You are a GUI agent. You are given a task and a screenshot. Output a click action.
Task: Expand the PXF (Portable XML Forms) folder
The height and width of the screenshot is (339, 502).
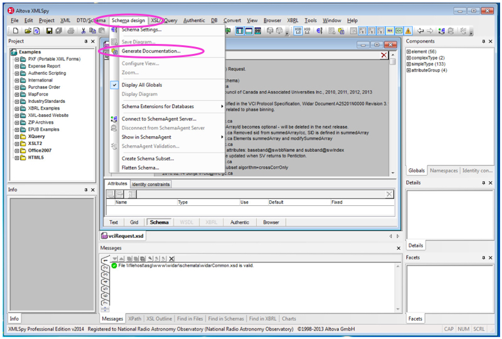pos(17,59)
